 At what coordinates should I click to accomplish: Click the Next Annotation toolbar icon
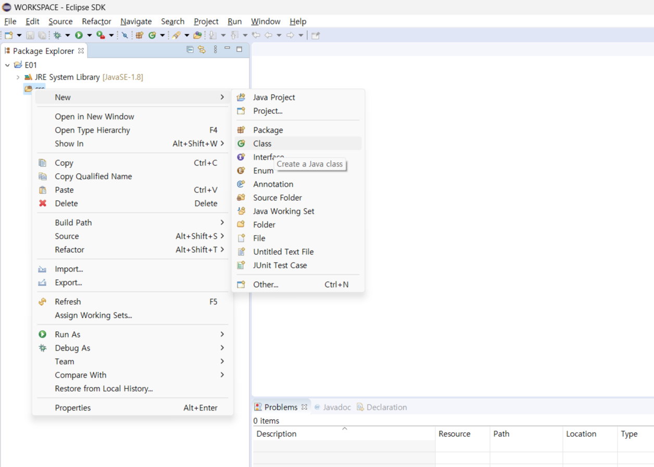[212, 35]
